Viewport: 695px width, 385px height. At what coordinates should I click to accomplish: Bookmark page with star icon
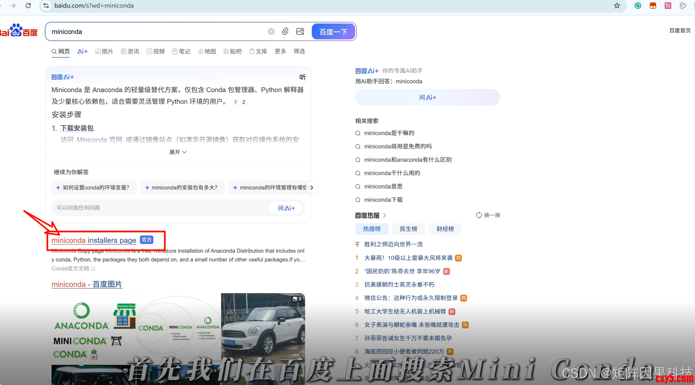(617, 6)
